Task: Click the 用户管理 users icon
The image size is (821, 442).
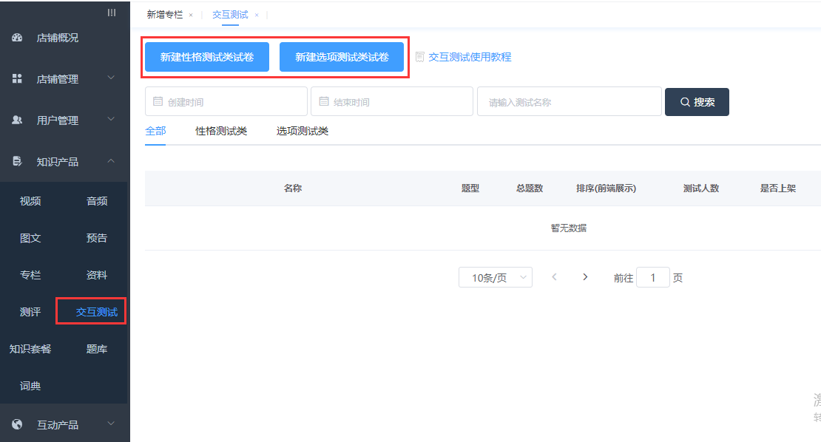Action: tap(17, 120)
